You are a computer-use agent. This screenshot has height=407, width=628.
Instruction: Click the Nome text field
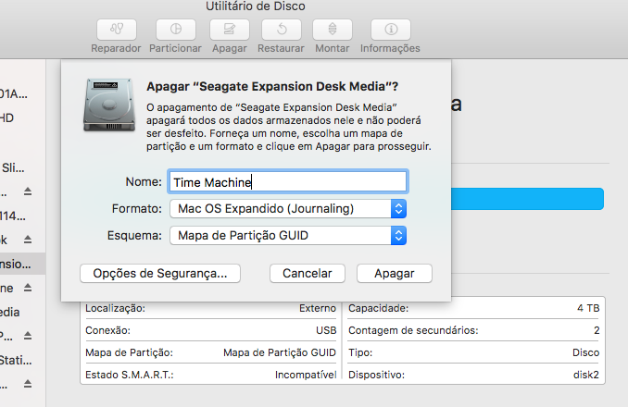coord(287,182)
